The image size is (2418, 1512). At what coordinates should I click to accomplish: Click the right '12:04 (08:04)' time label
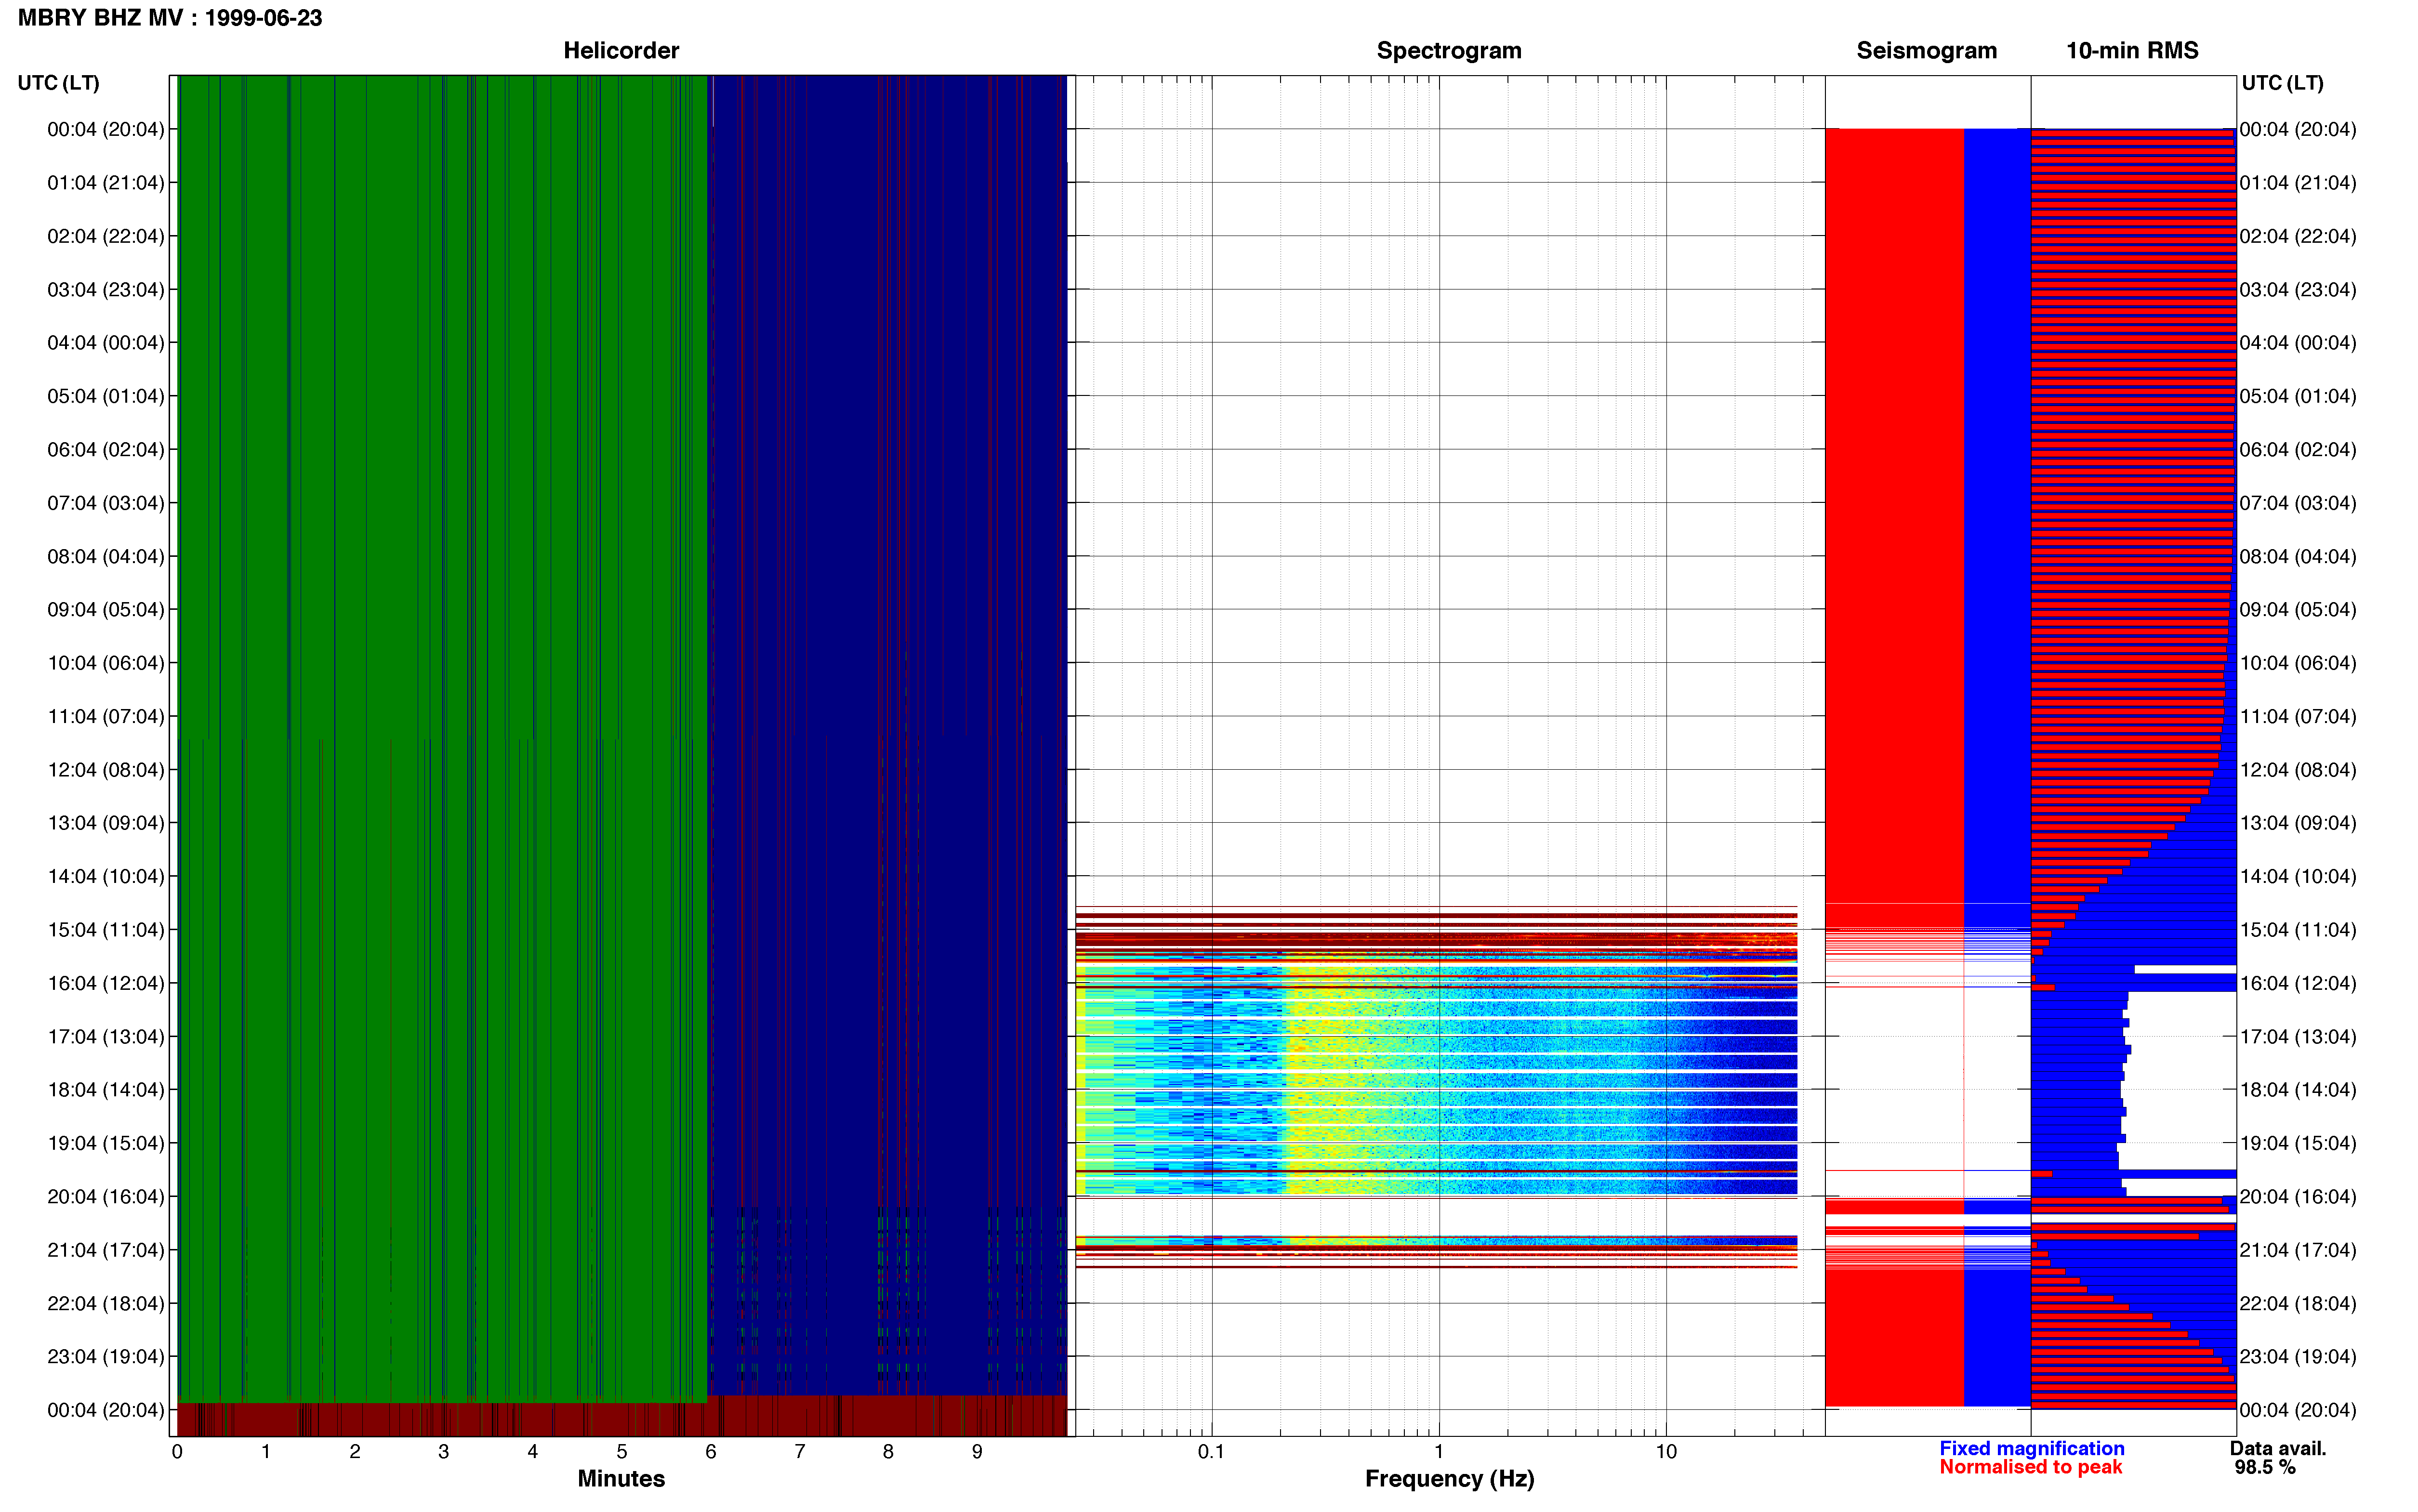(2298, 770)
